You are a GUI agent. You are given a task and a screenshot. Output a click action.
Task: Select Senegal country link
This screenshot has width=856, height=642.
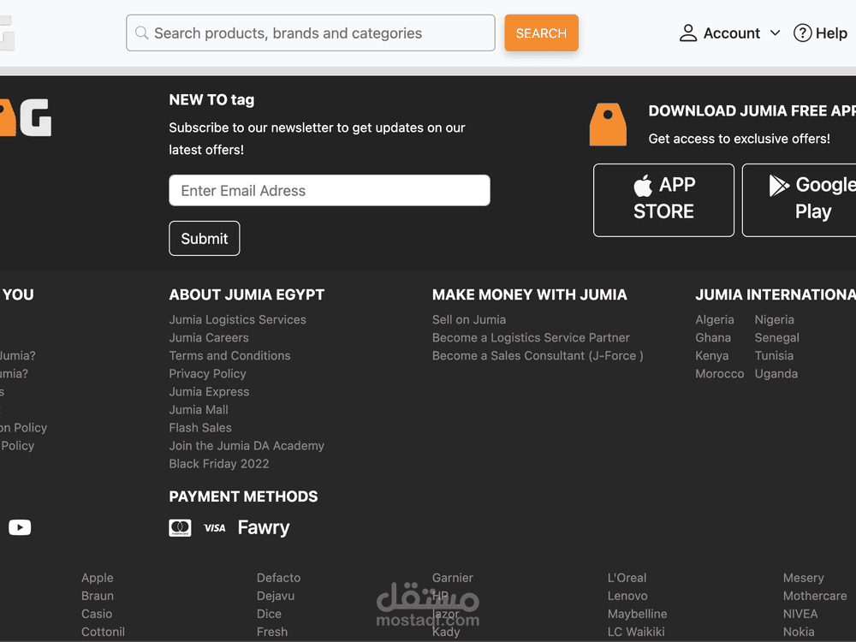777,337
